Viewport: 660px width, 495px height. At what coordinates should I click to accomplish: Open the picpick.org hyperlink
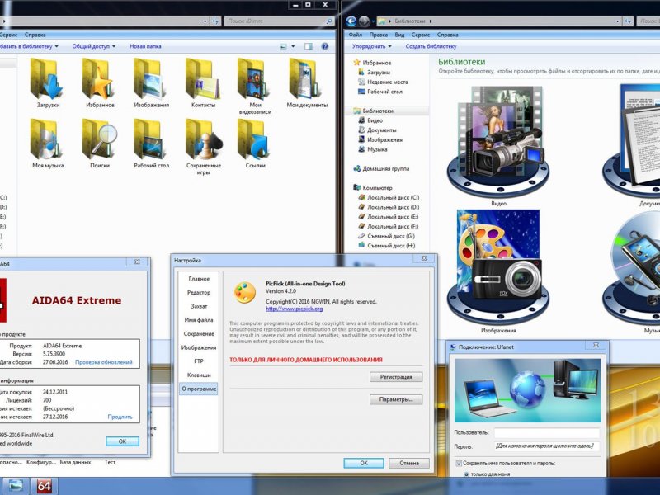click(295, 309)
